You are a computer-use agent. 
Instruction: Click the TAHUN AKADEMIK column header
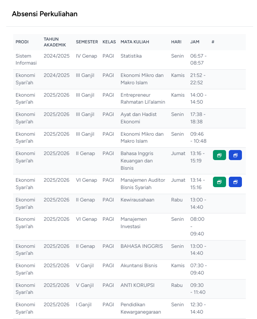pos(55,42)
